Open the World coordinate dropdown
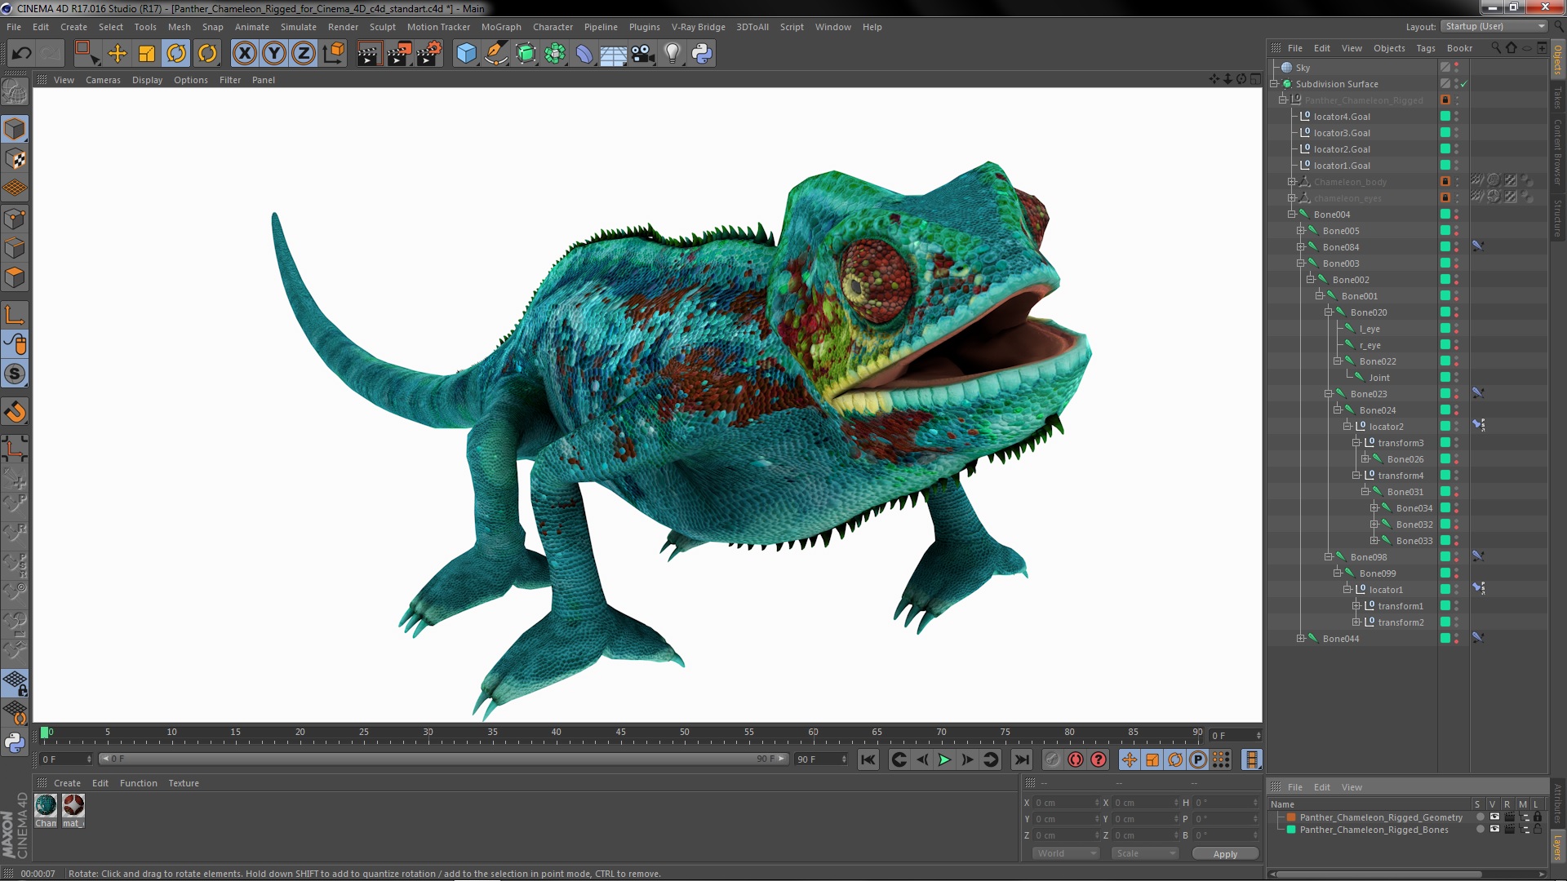 (x=1067, y=853)
